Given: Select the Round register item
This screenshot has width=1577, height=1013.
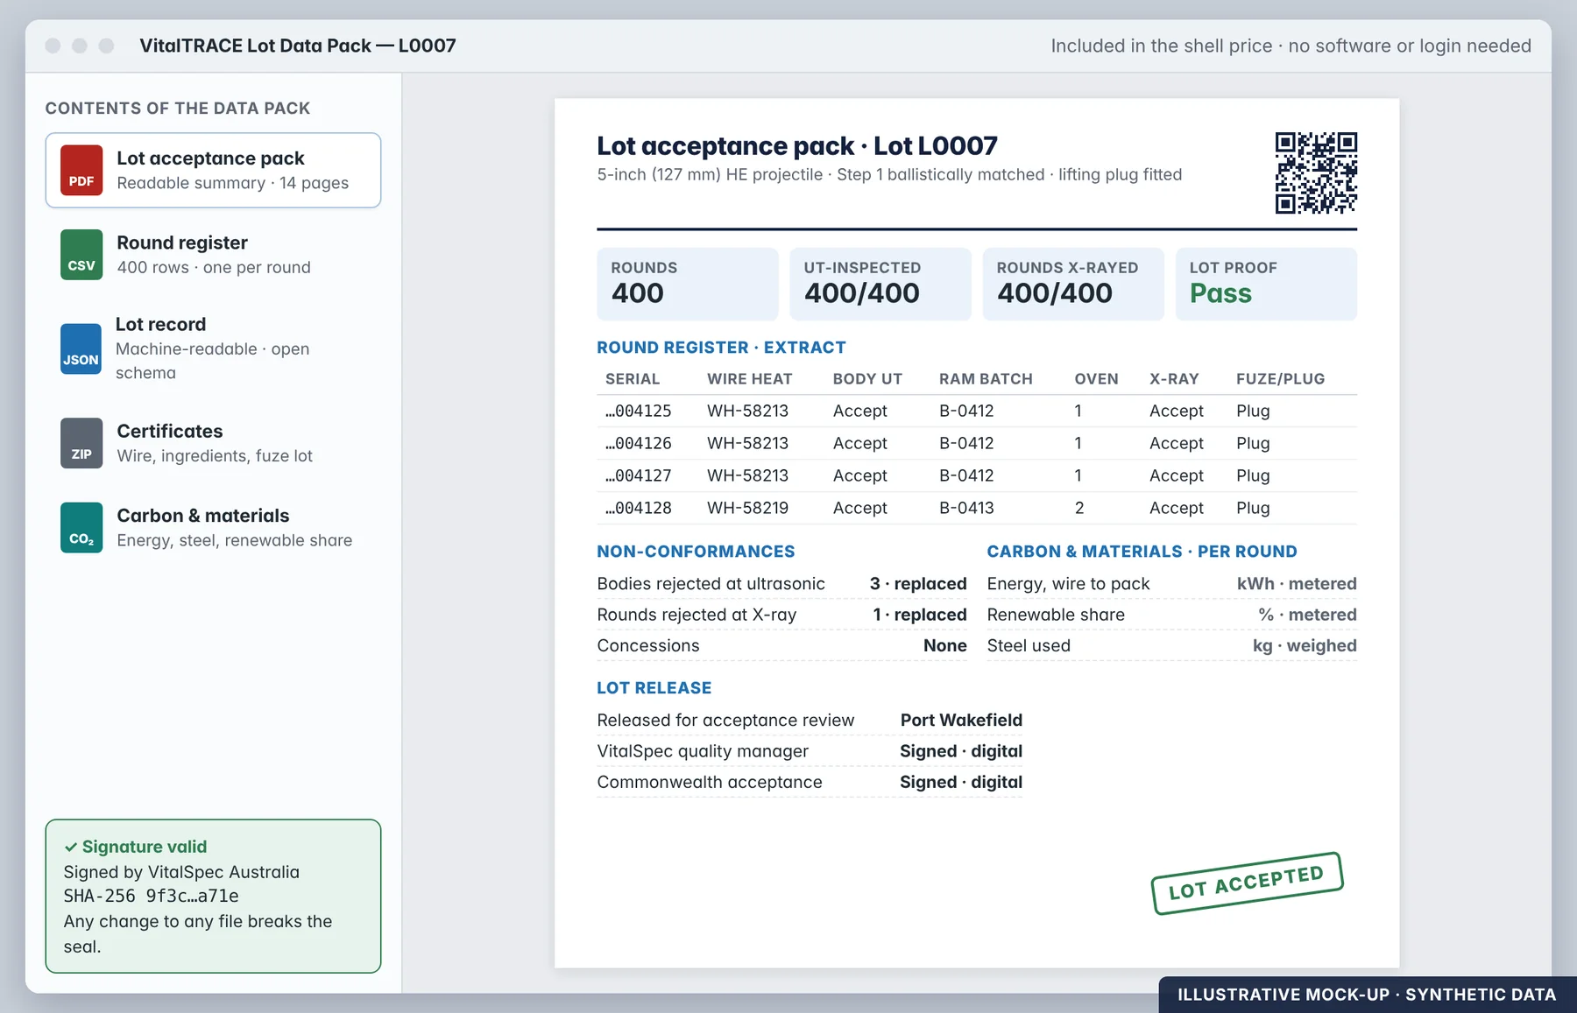Looking at the screenshot, I should pos(213,255).
